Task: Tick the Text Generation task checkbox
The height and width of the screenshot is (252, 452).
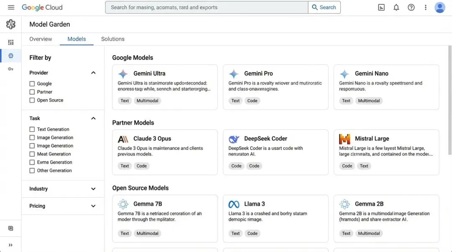Action: tap(32, 130)
